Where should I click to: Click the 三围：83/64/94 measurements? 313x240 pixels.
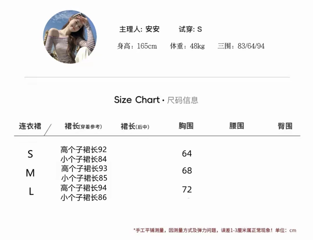tap(241, 46)
